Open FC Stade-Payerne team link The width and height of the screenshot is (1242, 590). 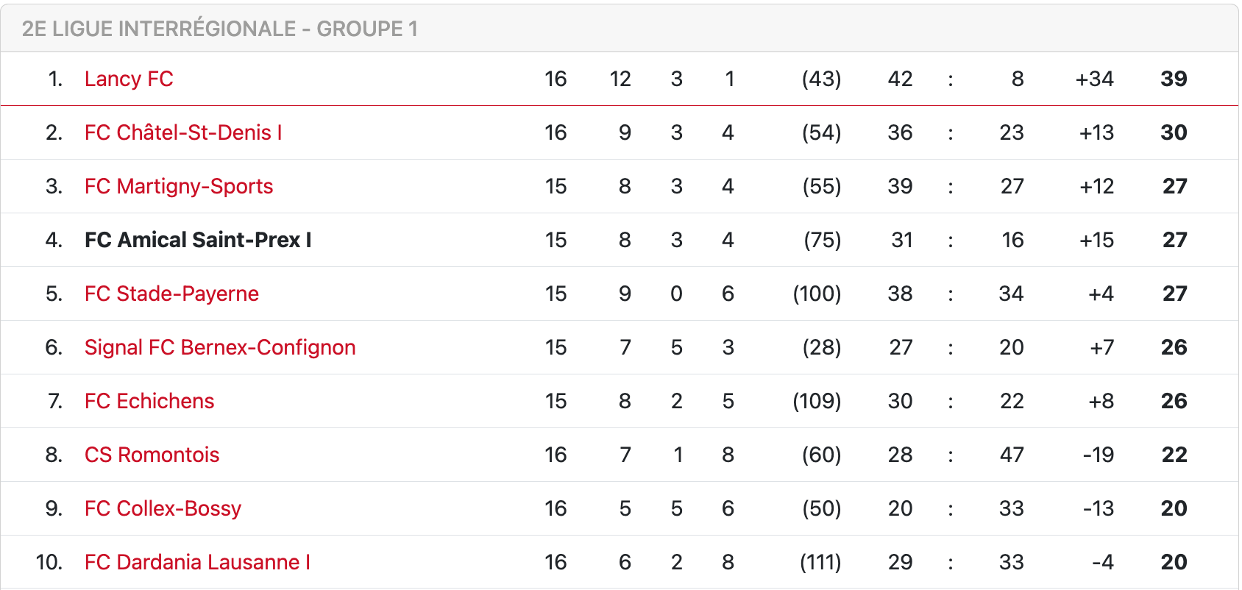click(x=171, y=294)
